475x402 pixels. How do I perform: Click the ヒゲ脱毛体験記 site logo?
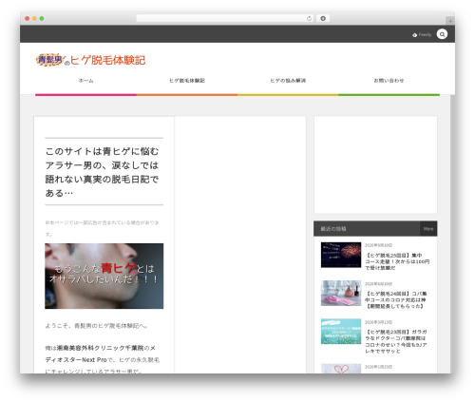coord(91,60)
